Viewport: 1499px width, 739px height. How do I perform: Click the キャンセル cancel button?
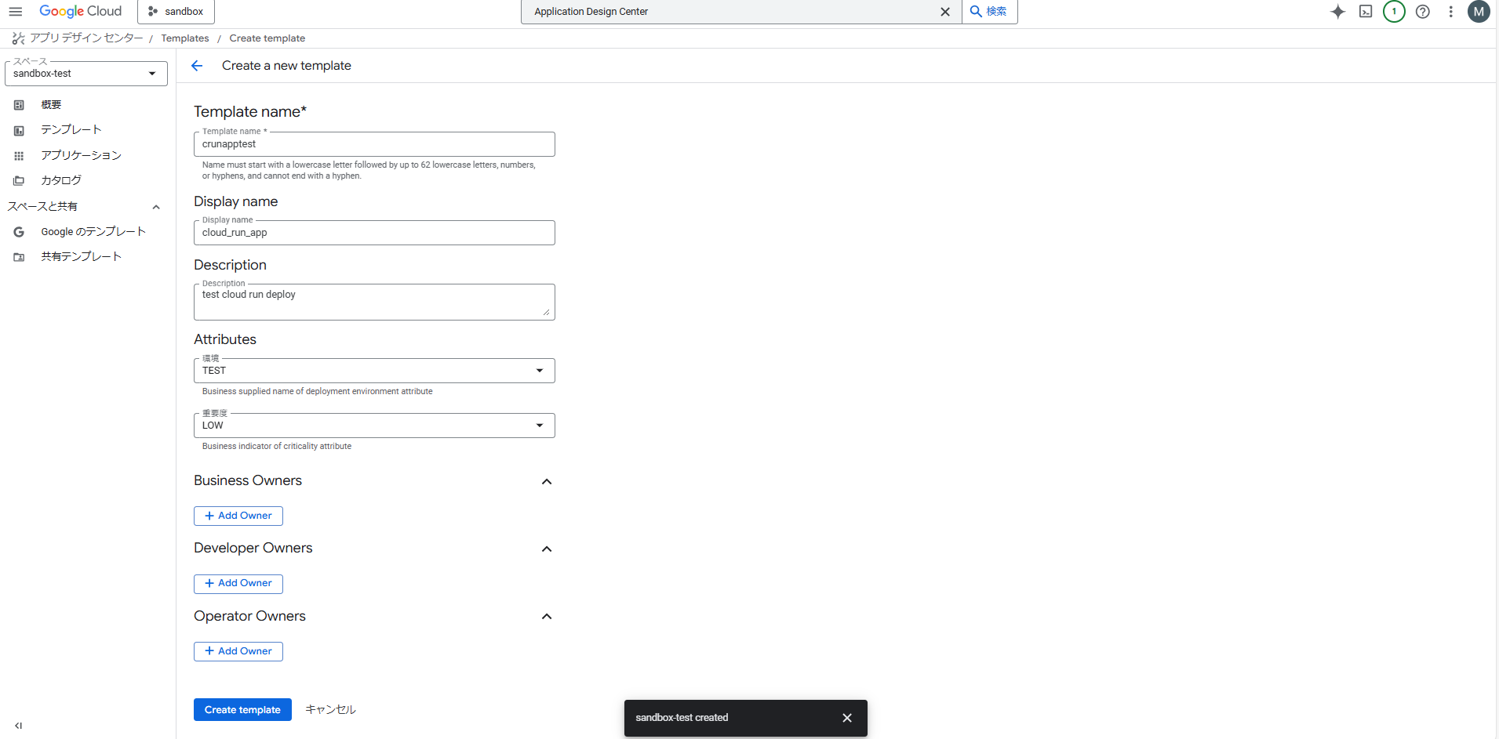coord(330,709)
